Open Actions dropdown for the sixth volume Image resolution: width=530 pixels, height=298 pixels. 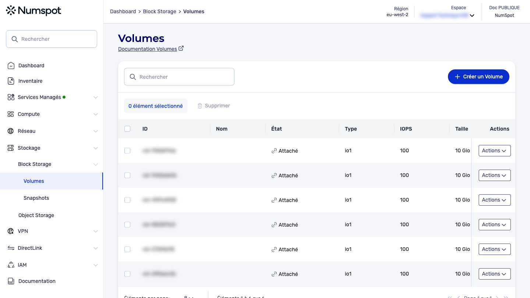495,274
